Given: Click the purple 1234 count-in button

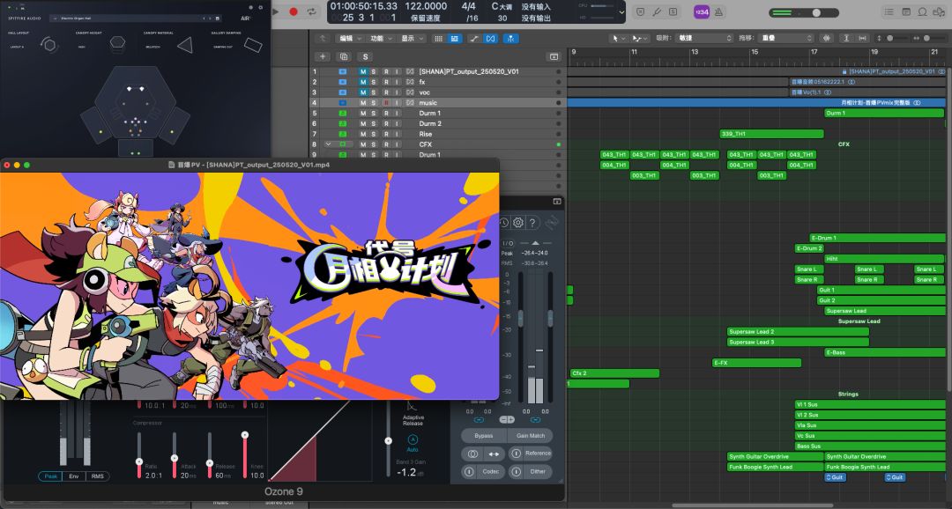Looking at the screenshot, I should tap(703, 11).
